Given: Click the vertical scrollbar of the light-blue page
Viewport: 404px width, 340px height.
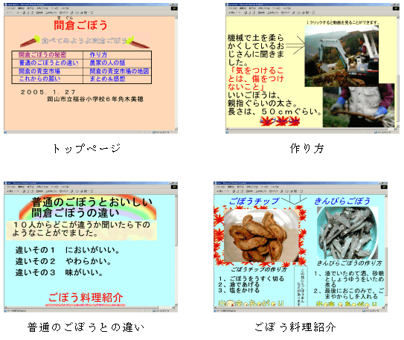Looking at the screenshot, I should [176, 250].
